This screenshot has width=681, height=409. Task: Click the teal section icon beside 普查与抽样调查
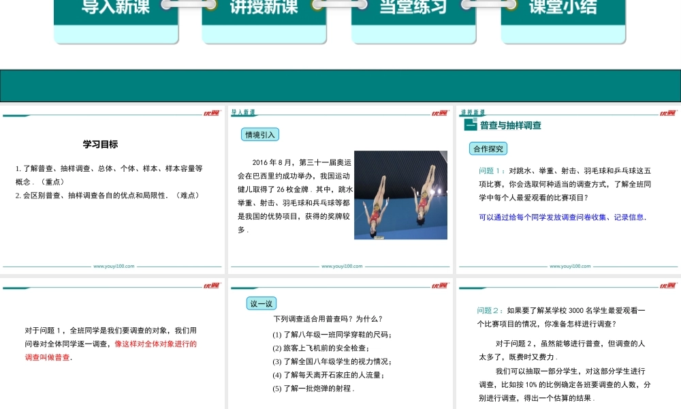(470, 125)
